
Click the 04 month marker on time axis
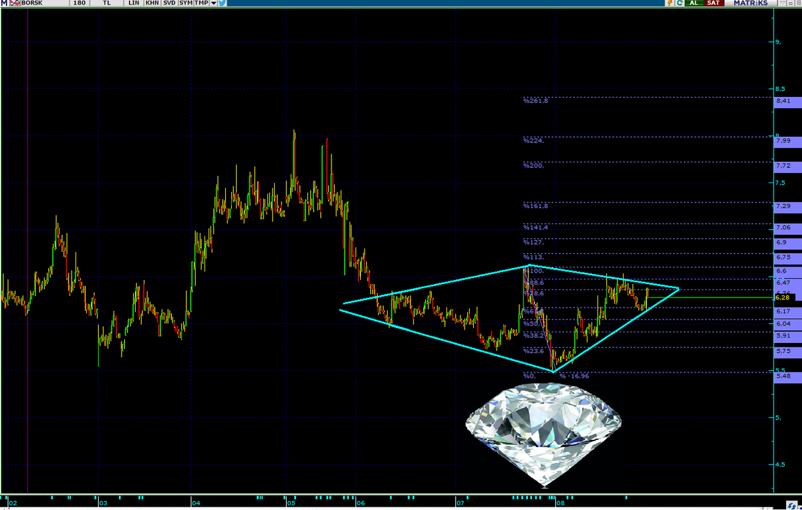[x=195, y=503]
